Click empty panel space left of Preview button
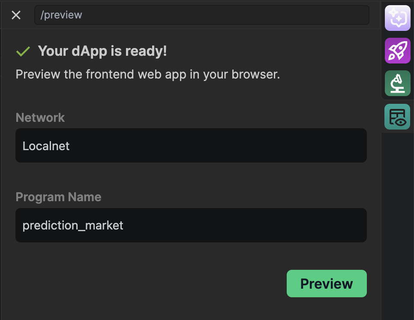 150,284
